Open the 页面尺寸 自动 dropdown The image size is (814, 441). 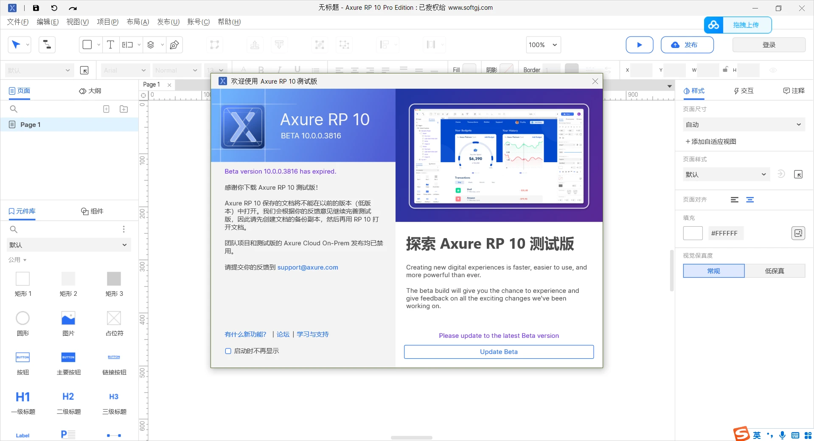click(743, 124)
